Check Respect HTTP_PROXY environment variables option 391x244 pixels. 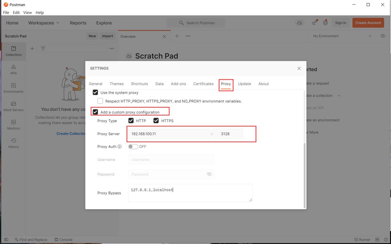click(100, 101)
